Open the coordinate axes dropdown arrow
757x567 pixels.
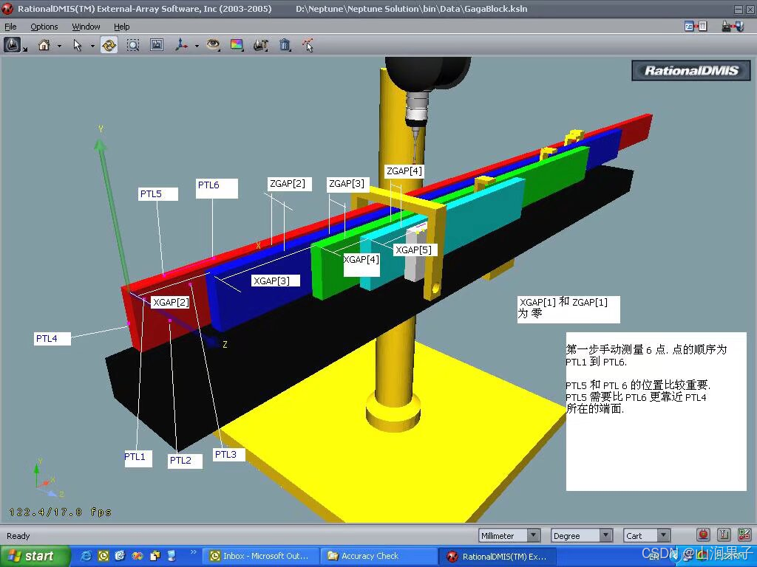click(197, 46)
